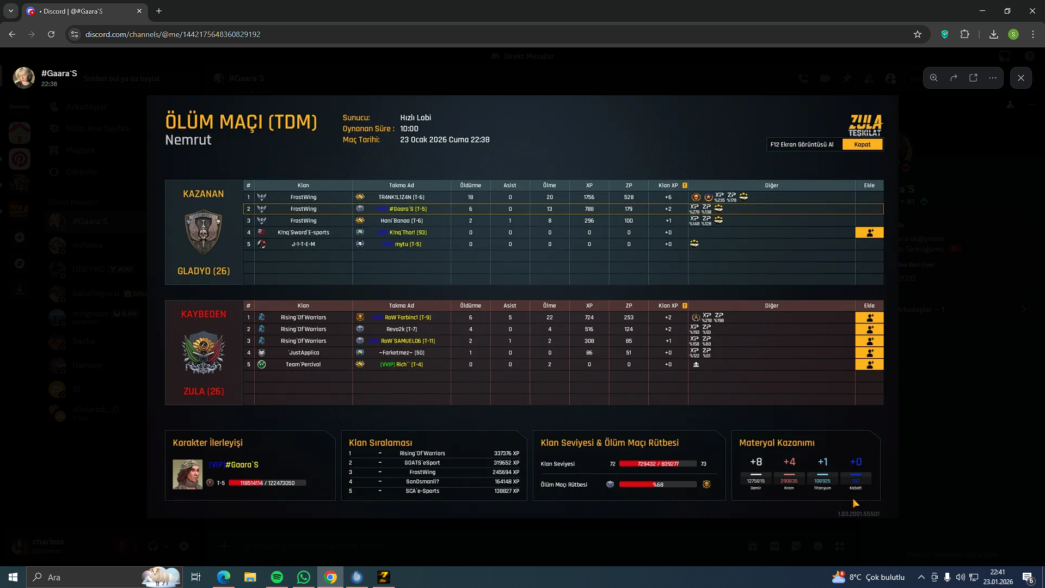Open Windows notification center
1045x588 pixels.
pyautogui.click(x=1028, y=577)
